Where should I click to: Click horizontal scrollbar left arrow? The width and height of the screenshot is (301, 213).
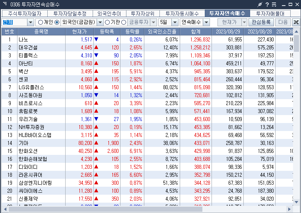[x=5, y=209]
